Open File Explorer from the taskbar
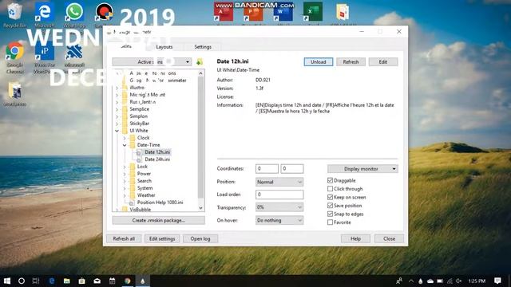The width and height of the screenshot is (511, 287). 67,281
